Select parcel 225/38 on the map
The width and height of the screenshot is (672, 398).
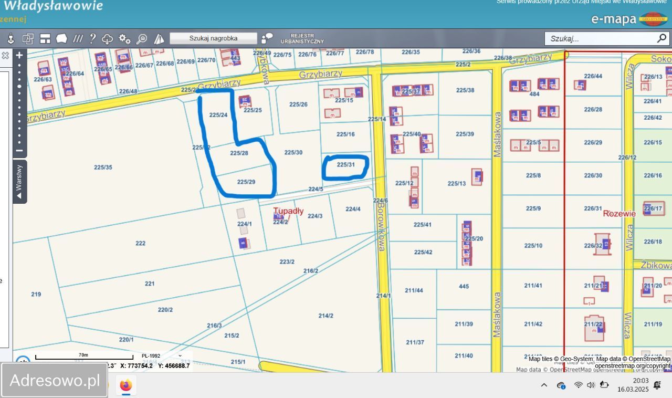[465, 90]
